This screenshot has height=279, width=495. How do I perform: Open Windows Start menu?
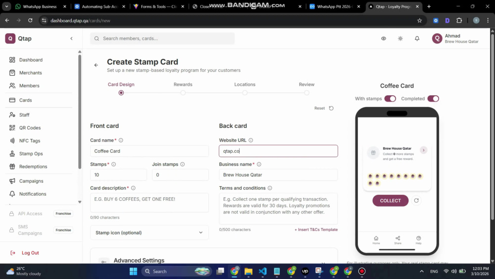(133, 271)
